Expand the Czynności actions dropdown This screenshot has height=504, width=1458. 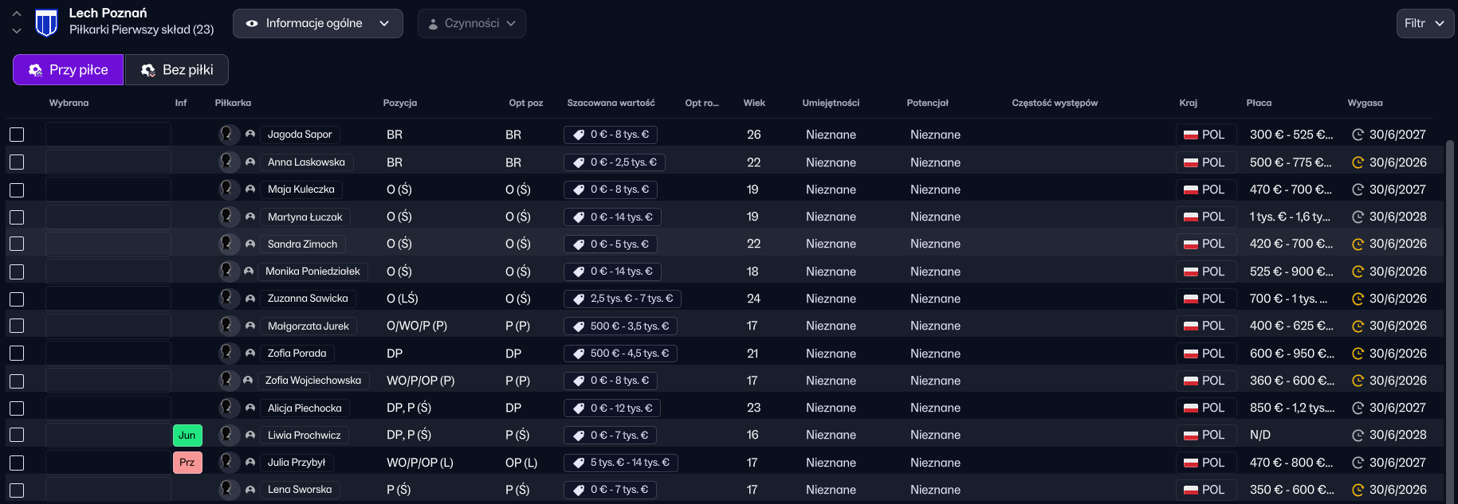pos(471,24)
